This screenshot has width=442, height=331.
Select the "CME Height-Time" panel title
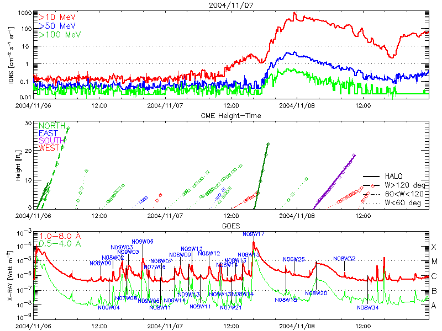click(231, 116)
